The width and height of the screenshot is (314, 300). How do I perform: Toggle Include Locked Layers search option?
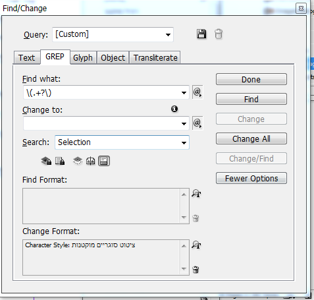coord(46,161)
